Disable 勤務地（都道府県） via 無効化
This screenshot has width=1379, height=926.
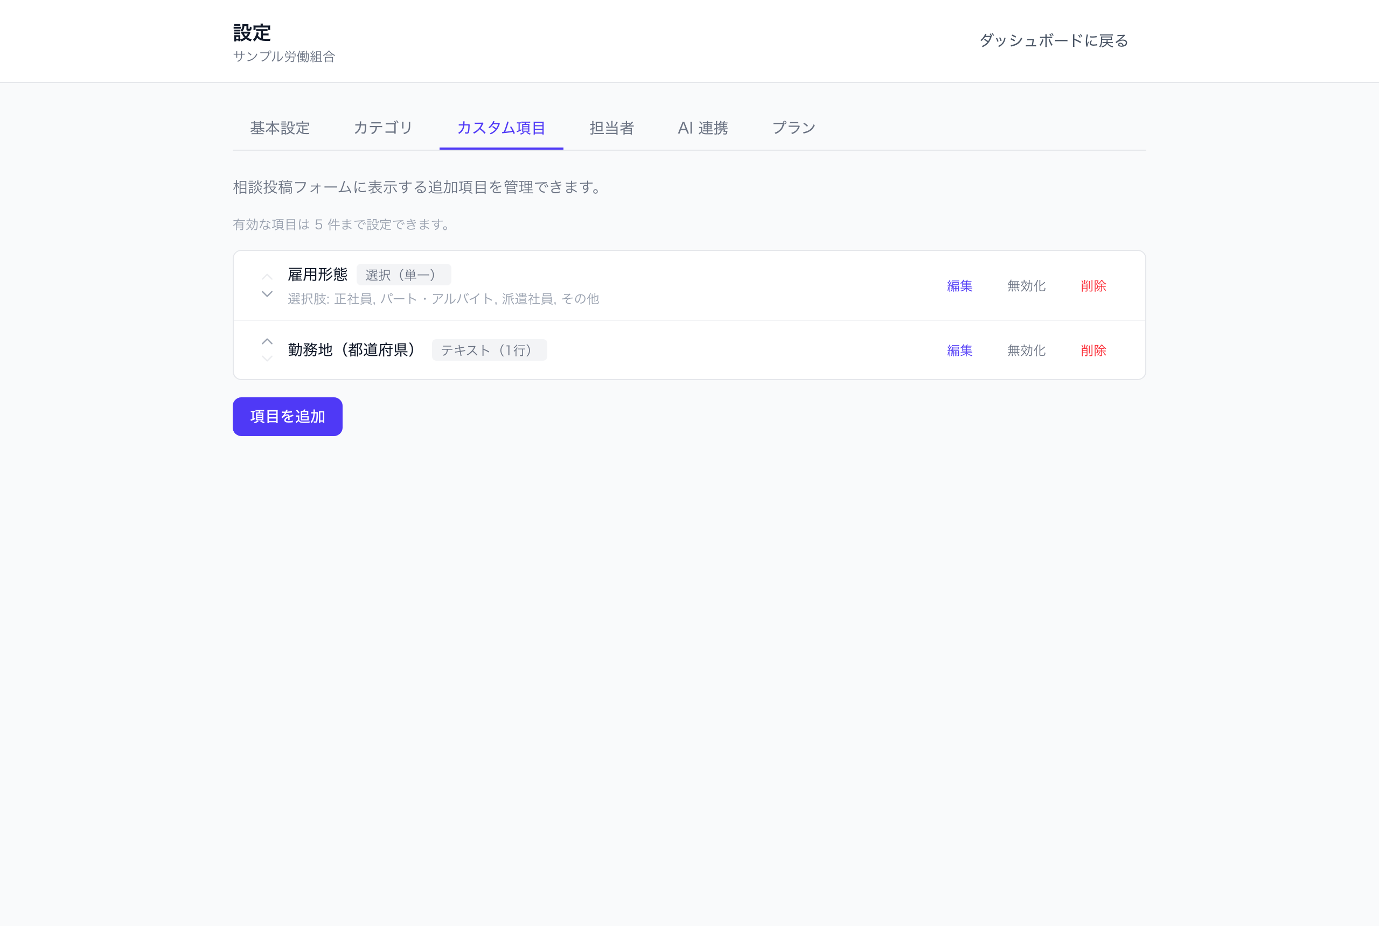1026,350
